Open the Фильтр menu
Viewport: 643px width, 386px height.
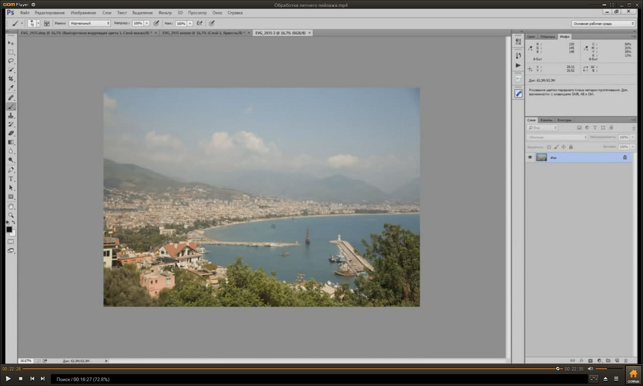point(165,12)
